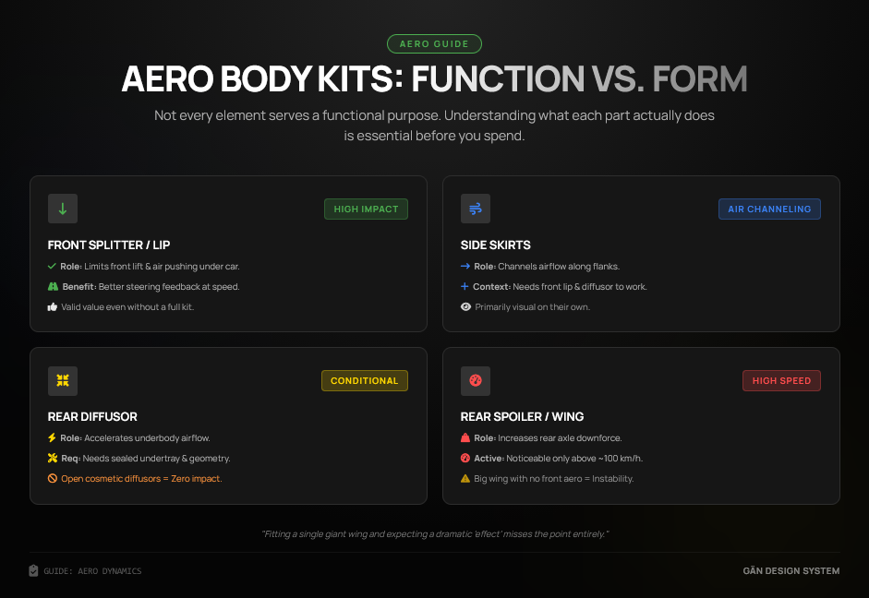Image resolution: width=869 pixels, height=598 pixels.
Task: Click the 'GUIDE: AERO DYNAMICS' footer text
Action: [92, 571]
